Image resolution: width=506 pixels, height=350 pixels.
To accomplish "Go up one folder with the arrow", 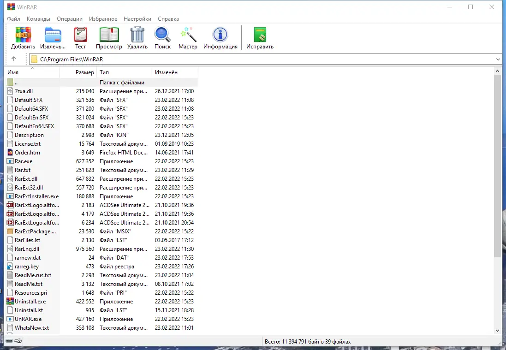I will tap(13, 59).
